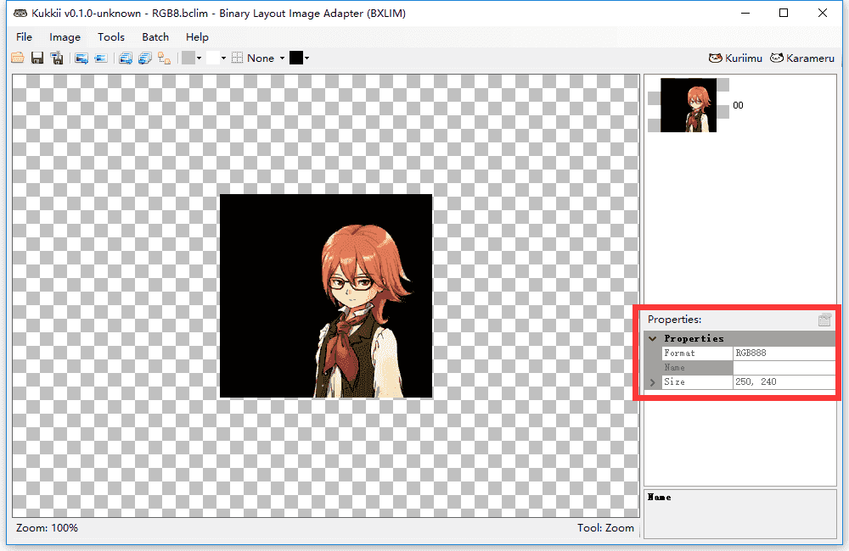Minimize the Kukkii window

coord(745,13)
